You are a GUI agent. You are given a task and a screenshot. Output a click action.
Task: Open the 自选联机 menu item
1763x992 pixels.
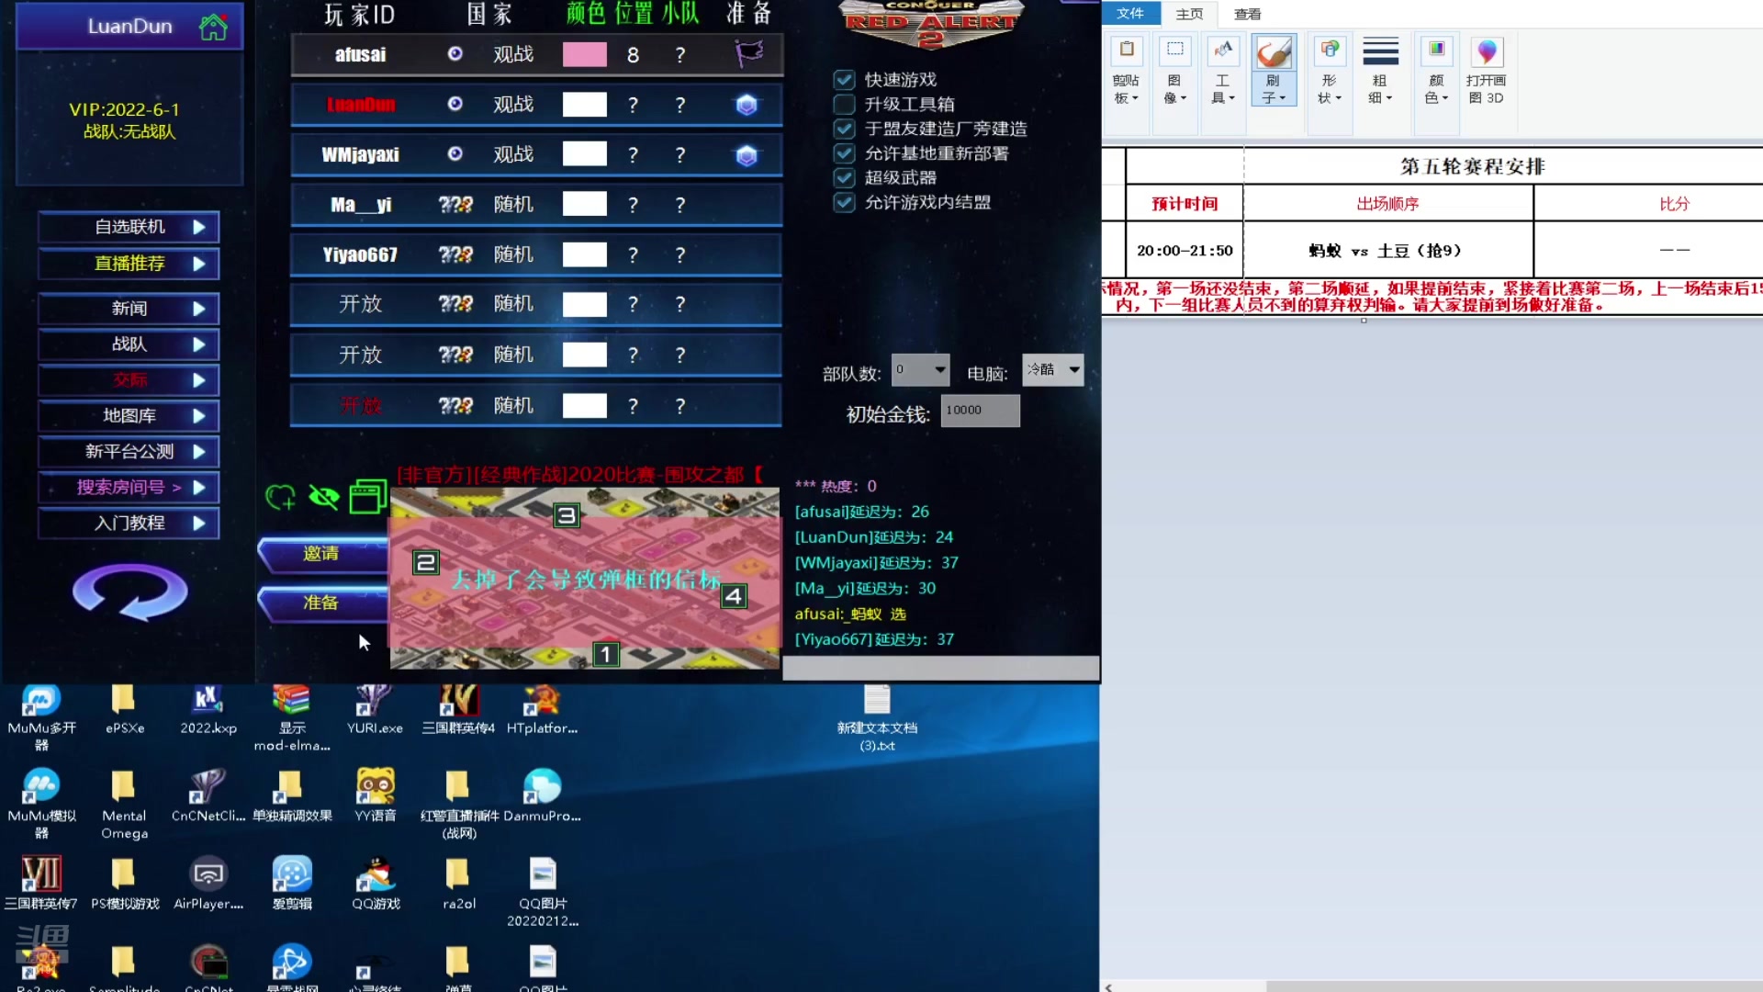129,227
